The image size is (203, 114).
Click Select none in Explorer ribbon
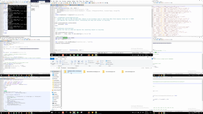pos(108,63)
